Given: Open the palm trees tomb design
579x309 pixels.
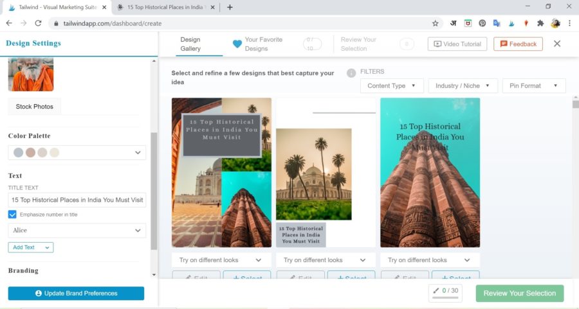Looking at the screenshot, I should click(326, 173).
